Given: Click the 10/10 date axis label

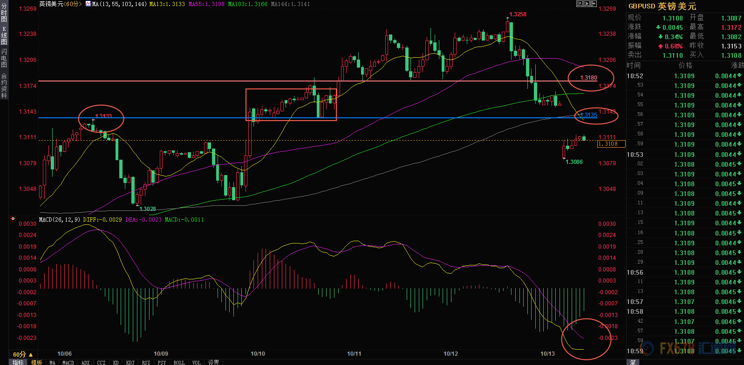Looking at the screenshot, I should [258, 354].
